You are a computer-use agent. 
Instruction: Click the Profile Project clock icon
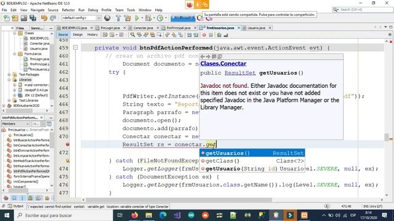click(160, 18)
